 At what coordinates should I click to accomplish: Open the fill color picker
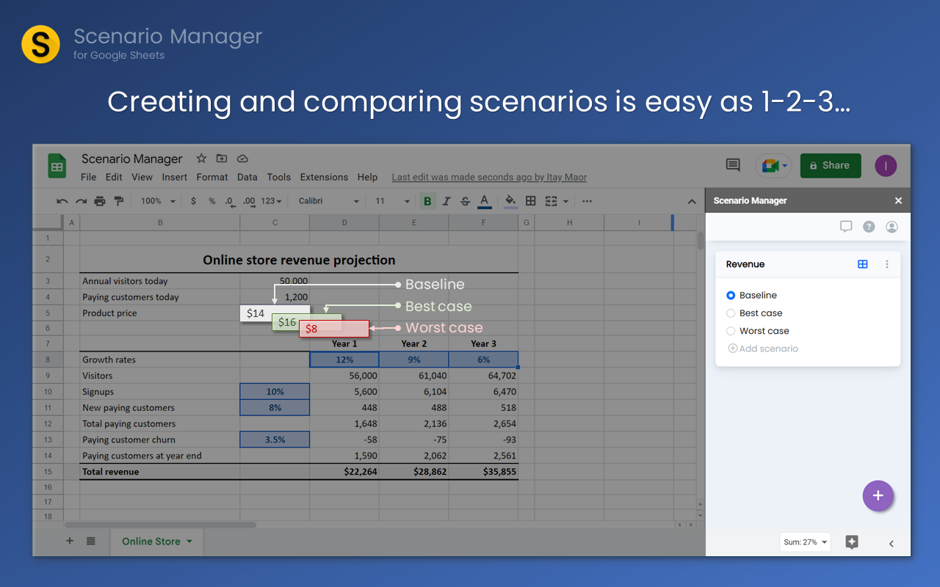[x=510, y=201]
